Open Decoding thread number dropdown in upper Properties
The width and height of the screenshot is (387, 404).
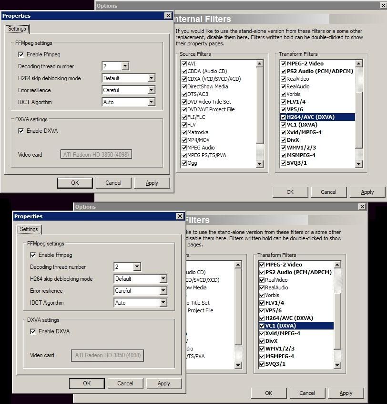[125, 66]
